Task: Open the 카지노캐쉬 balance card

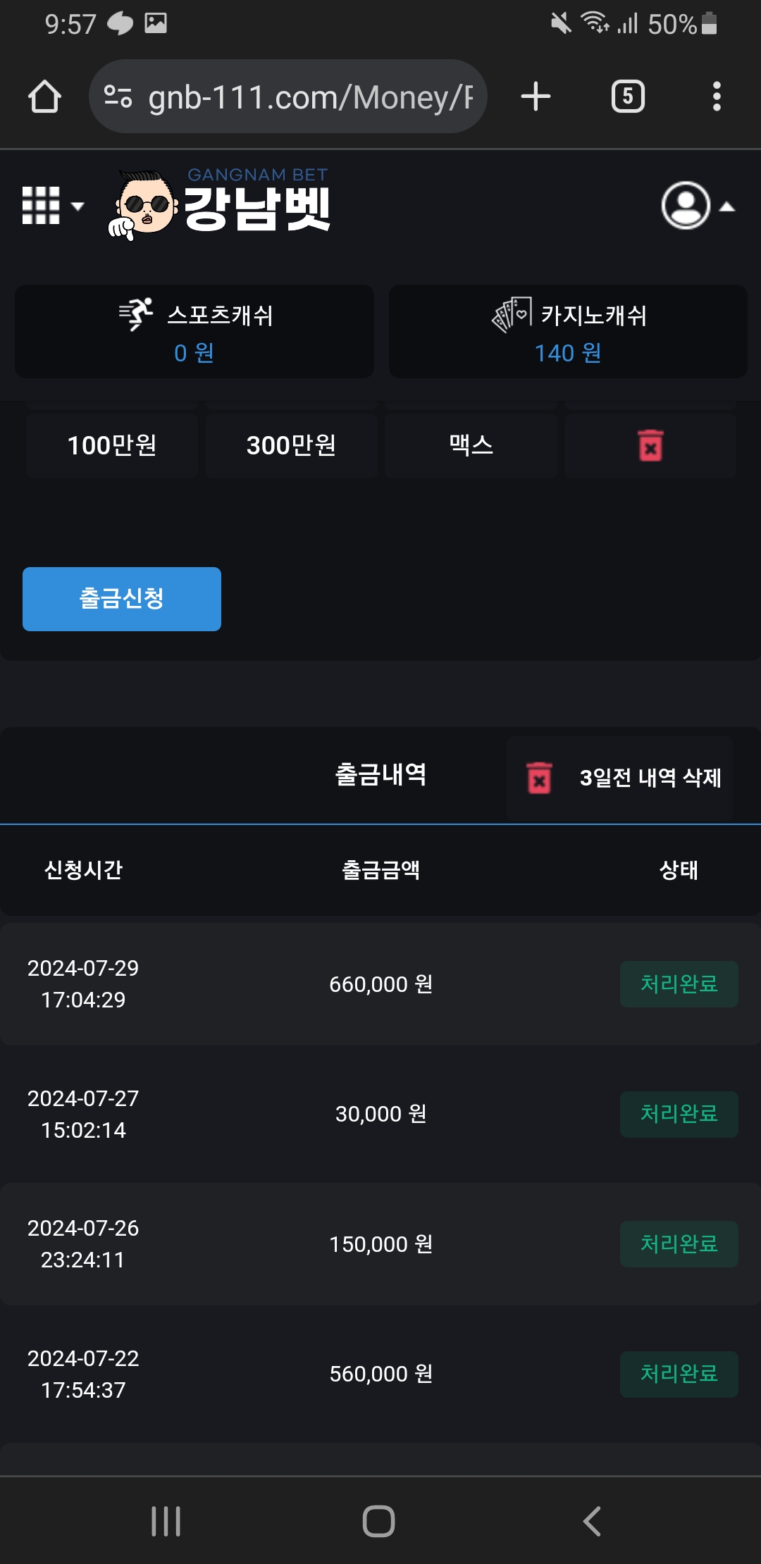Action: click(568, 332)
